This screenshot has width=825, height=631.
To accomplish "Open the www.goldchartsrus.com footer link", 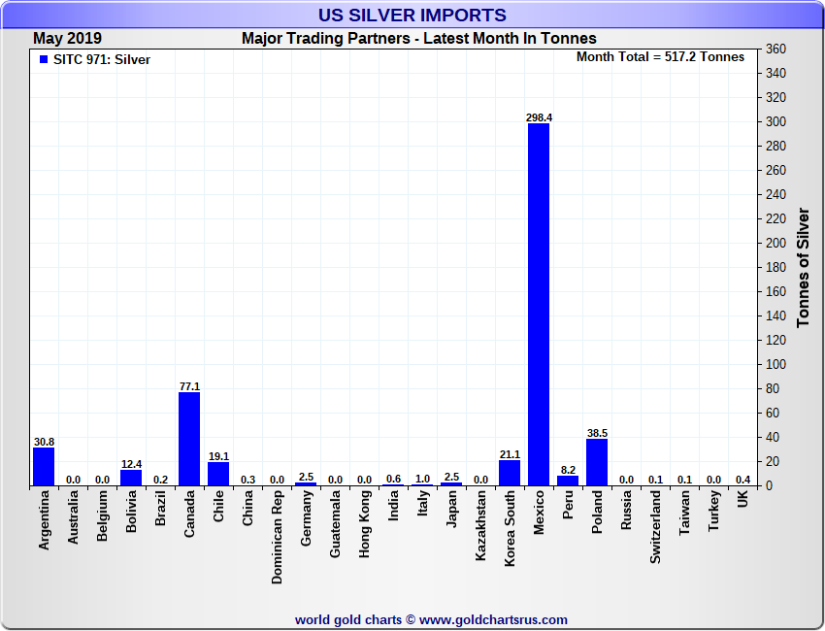I will tap(493, 619).
